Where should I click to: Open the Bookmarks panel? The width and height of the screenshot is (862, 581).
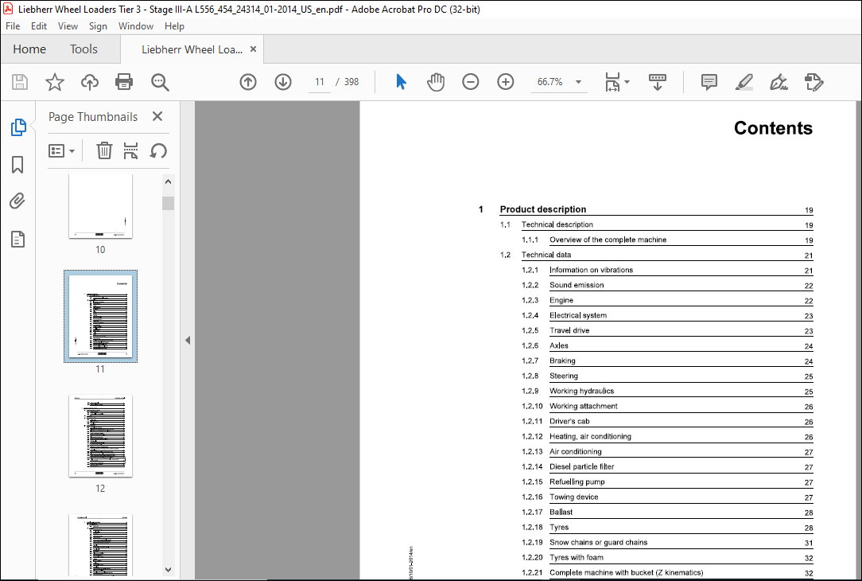click(17, 165)
